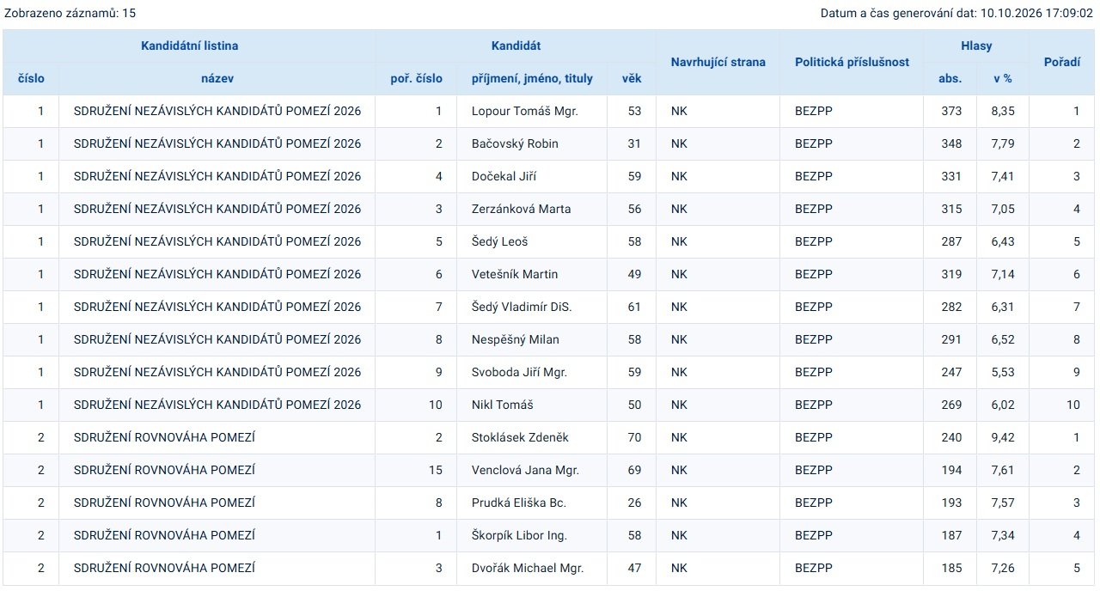Select the vote count 194

click(951, 470)
